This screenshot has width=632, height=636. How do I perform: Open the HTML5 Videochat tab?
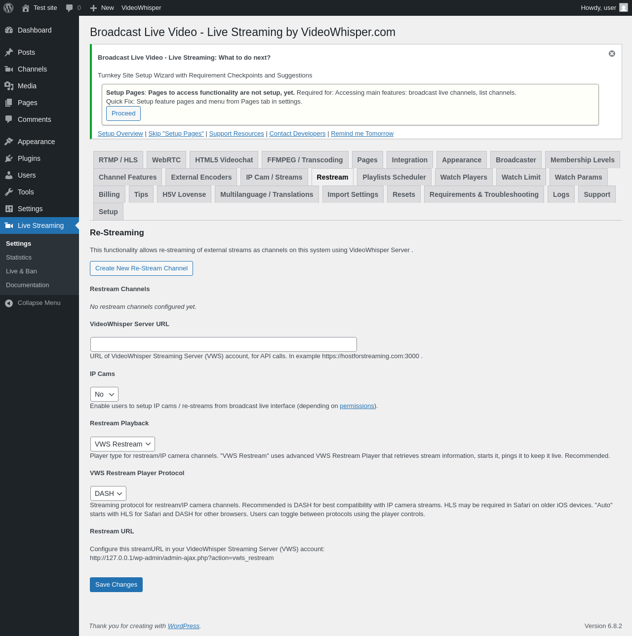click(224, 160)
